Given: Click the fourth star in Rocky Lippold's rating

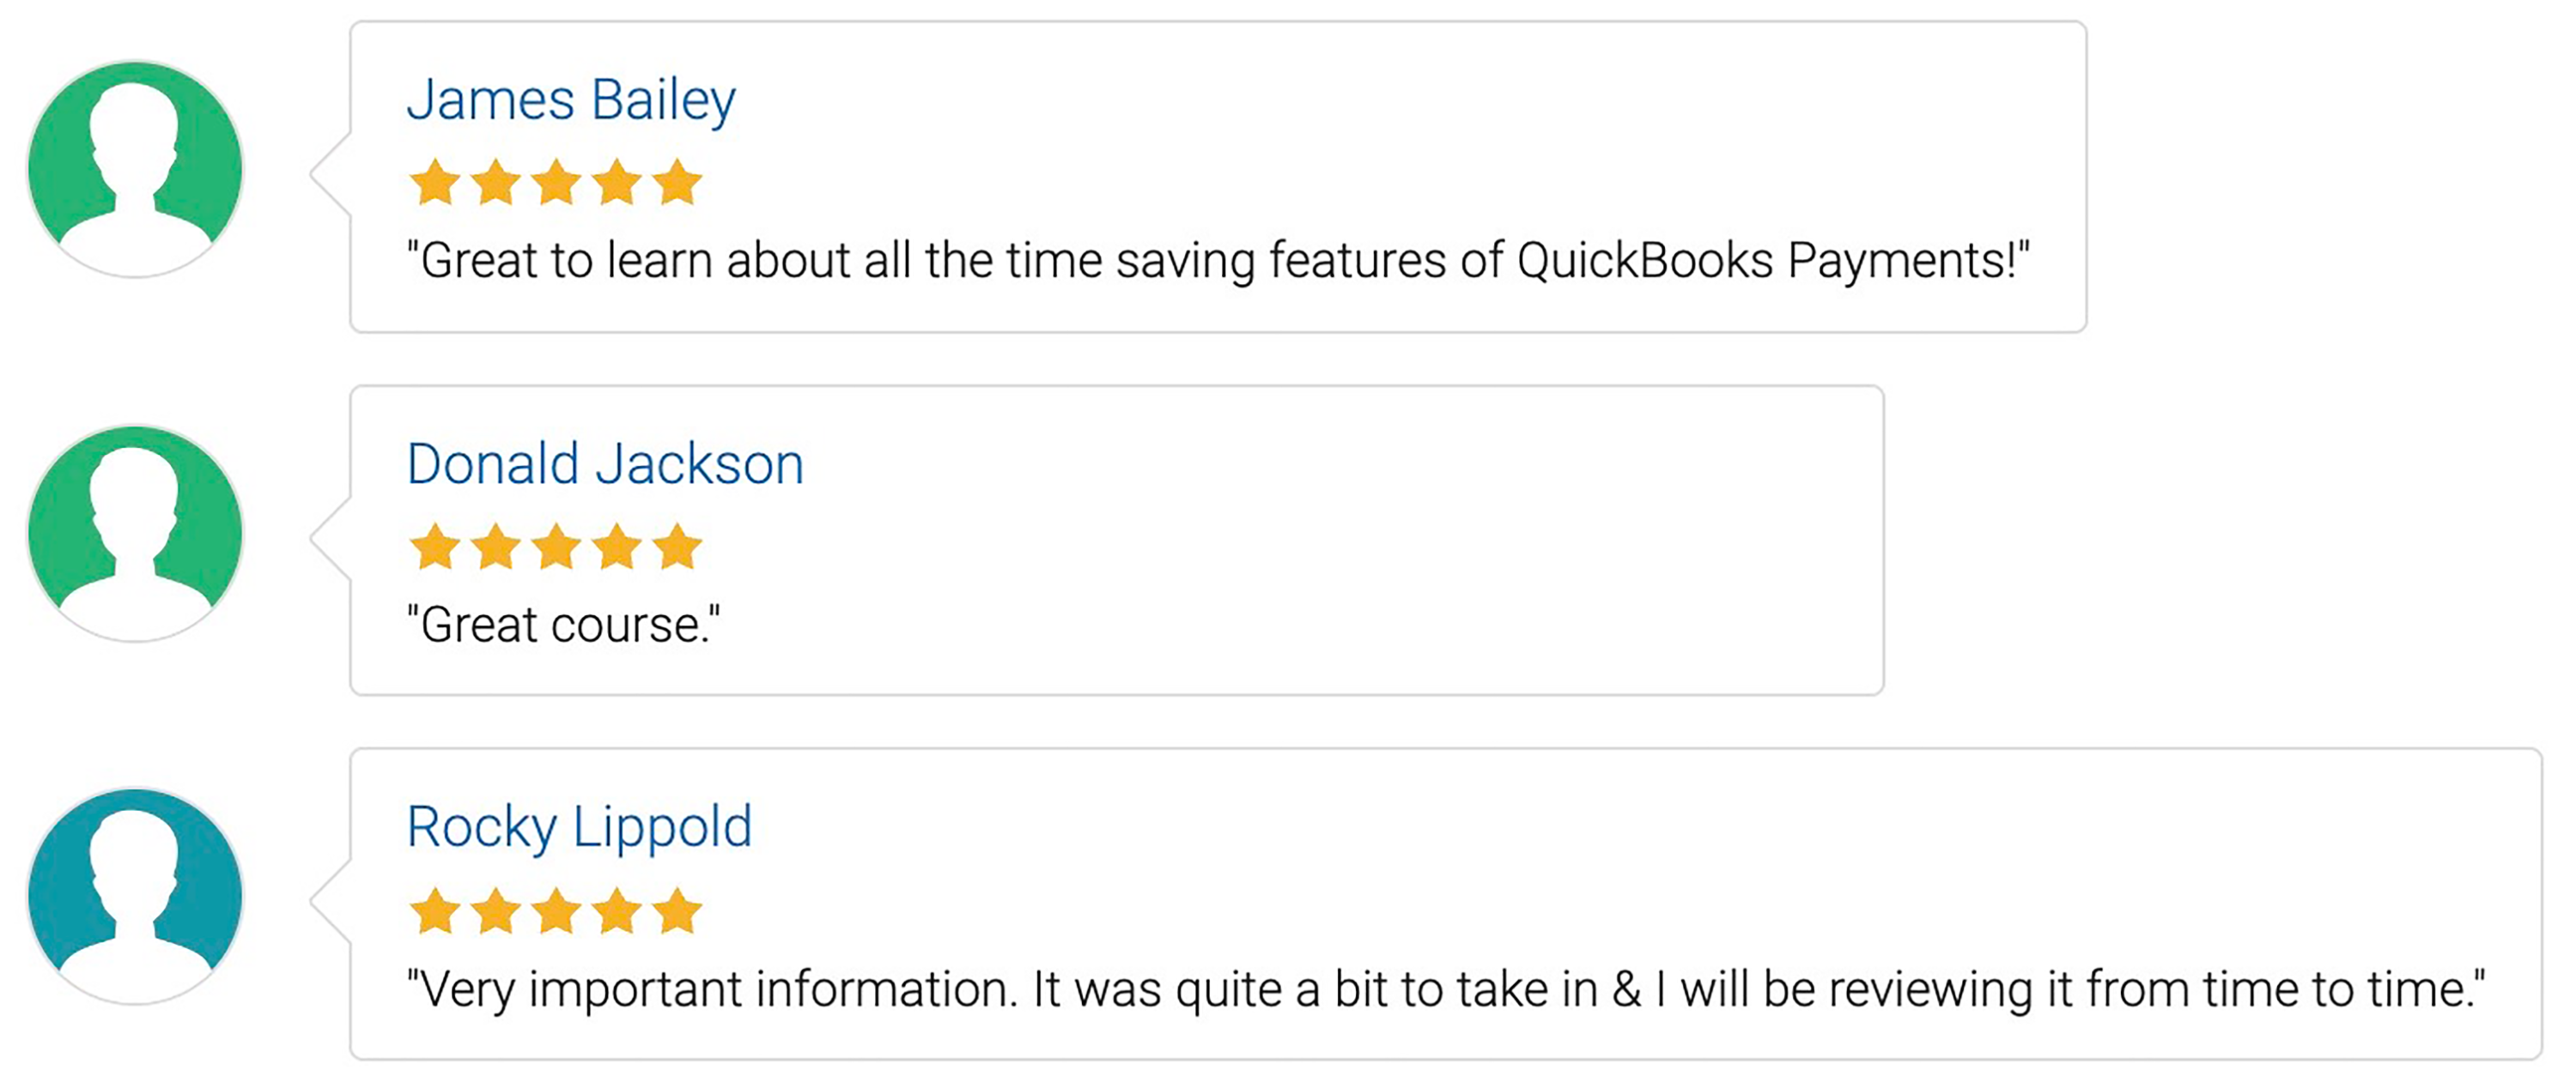Looking at the screenshot, I should pyautogui.click(x=617, y=910).
